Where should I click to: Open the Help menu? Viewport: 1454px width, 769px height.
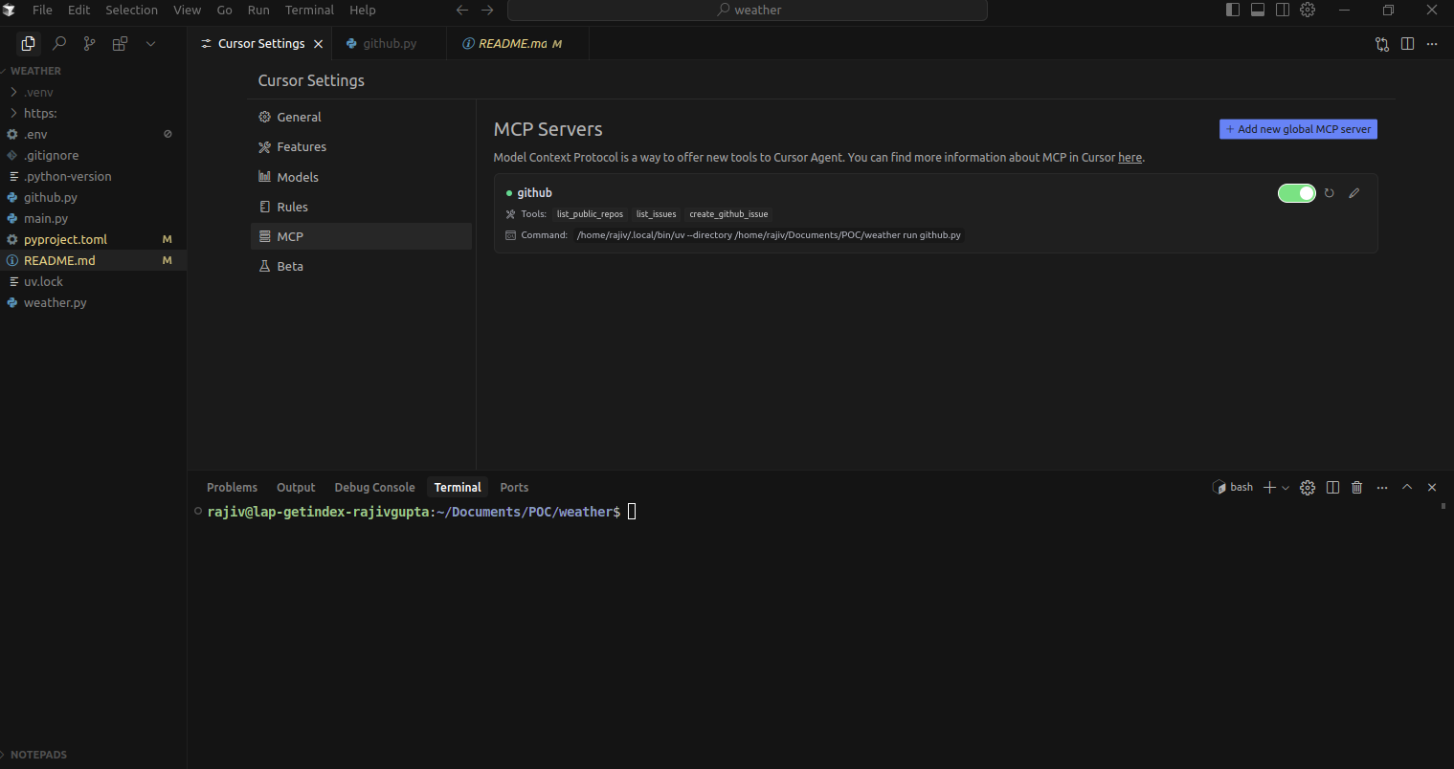362,10
